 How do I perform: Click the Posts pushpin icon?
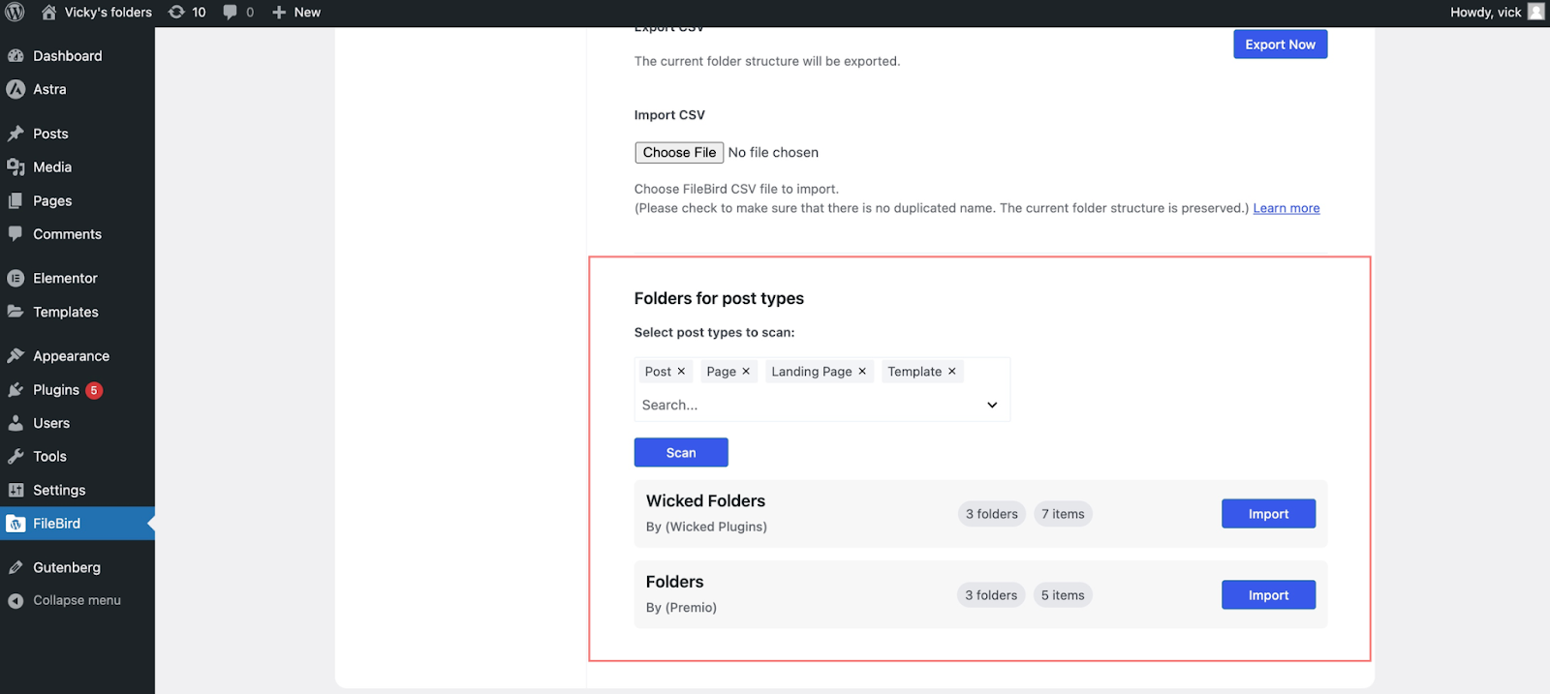tap(15, 134)
